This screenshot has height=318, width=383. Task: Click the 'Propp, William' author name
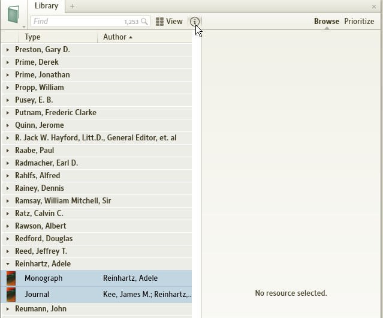[40, 88]
